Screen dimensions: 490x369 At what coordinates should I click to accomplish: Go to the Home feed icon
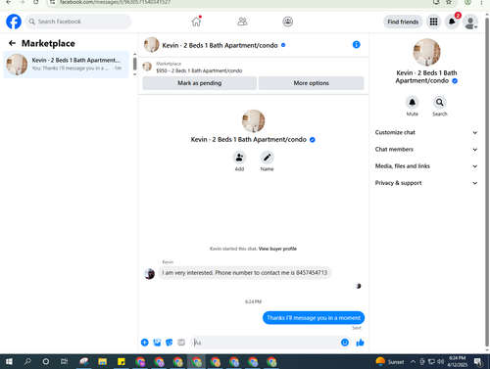[x=196, y=22]
